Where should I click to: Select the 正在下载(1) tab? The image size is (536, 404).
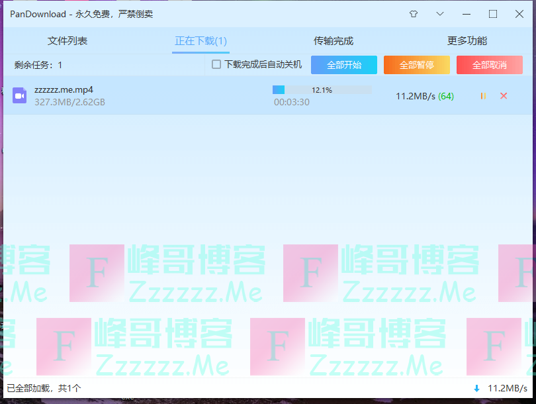click(201, 40)
